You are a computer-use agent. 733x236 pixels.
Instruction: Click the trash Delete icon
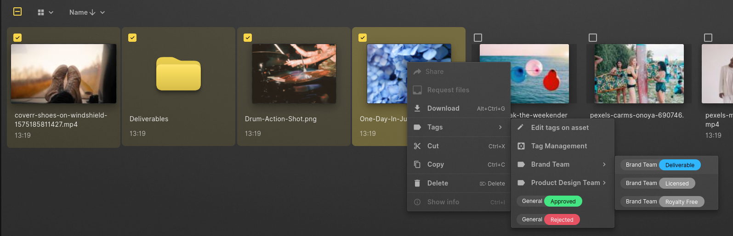(x=417, y=183)
